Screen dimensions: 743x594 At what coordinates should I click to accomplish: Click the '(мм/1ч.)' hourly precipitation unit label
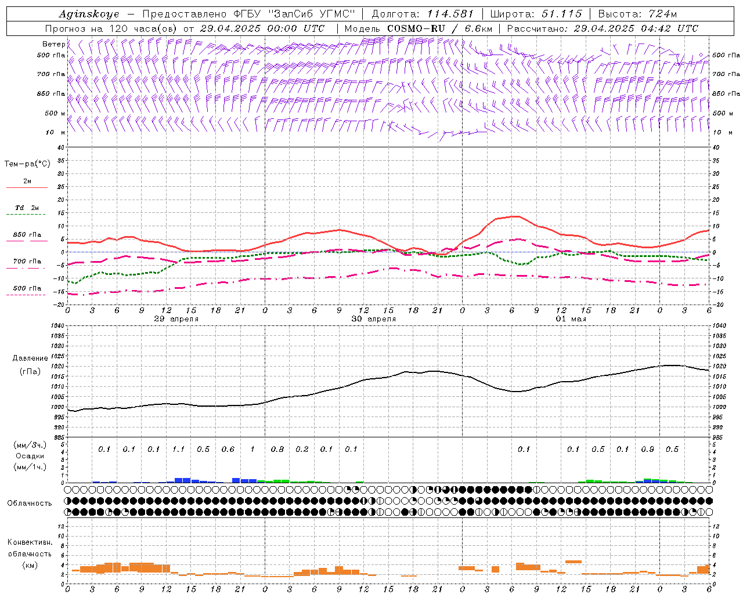[x=30, y=467]
